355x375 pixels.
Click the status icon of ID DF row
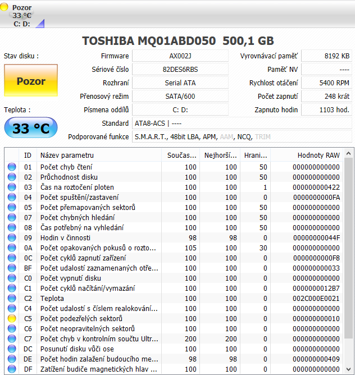[x=12, y=369]
